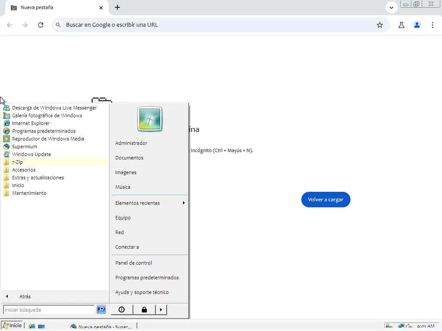Viewport: 442px width, 331px height.
Task: Expand Elementos recientes submenu
Action: coord(150,203)
